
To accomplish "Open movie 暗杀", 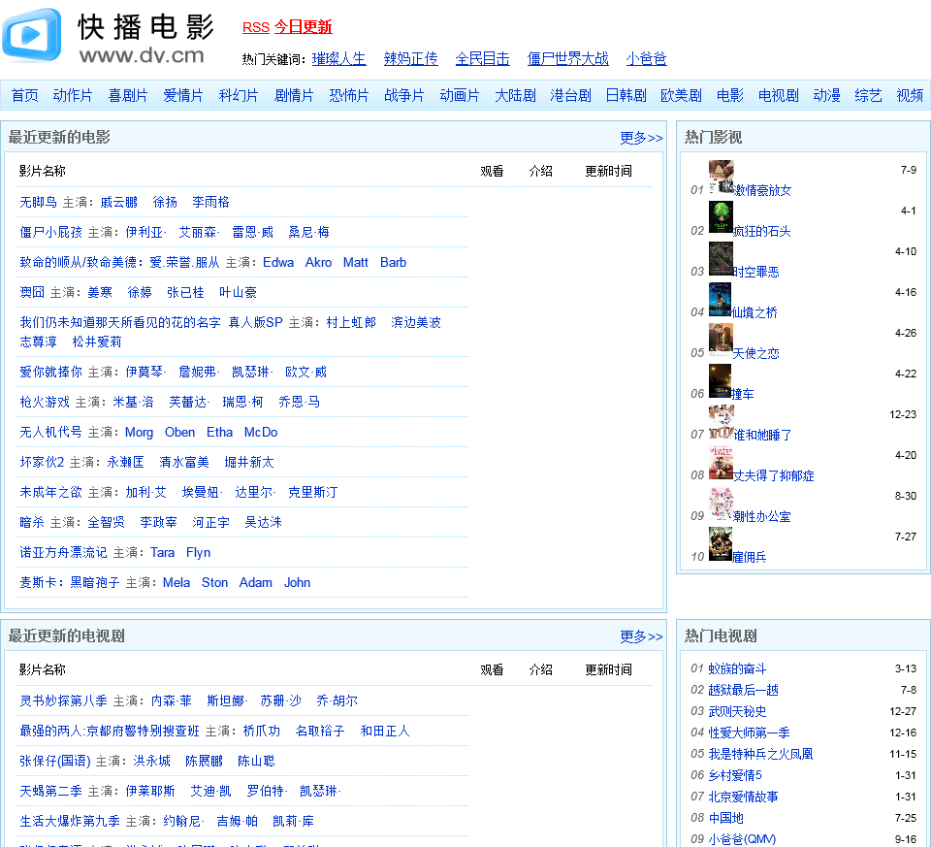I will 31,523.
